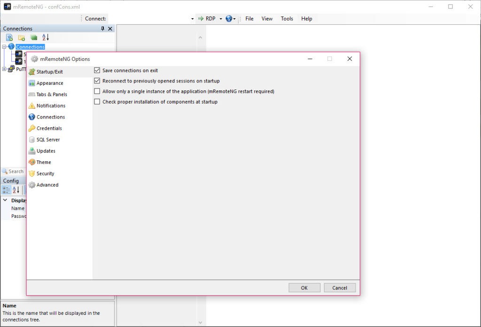Expand the PuTTY sessions tree node

click(4, 69)
